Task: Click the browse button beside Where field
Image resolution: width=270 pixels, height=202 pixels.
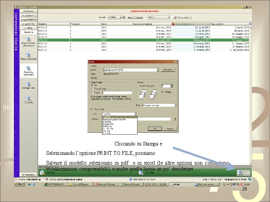Action: [174, 119]
